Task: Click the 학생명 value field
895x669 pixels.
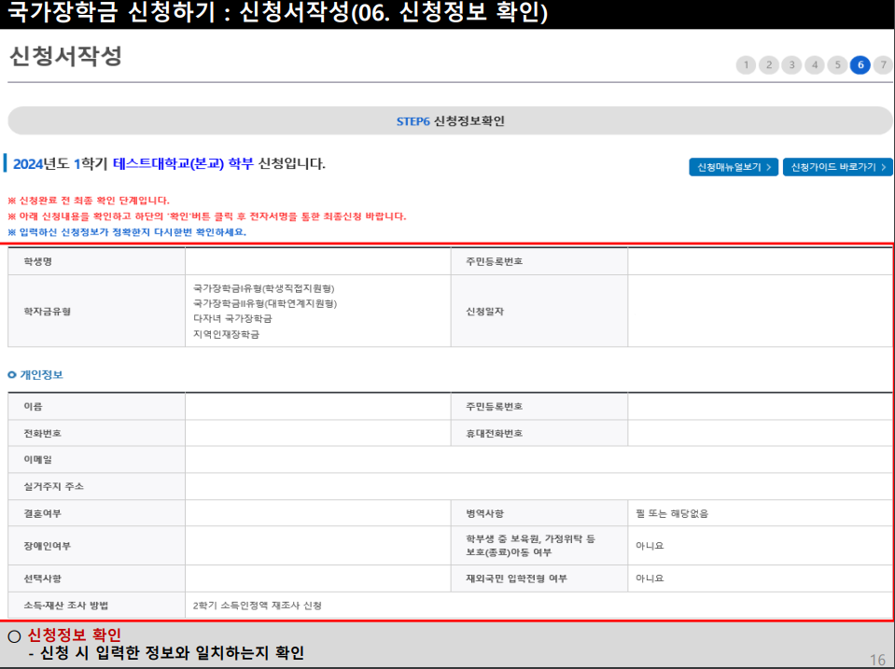Action: tap(317, 260)
